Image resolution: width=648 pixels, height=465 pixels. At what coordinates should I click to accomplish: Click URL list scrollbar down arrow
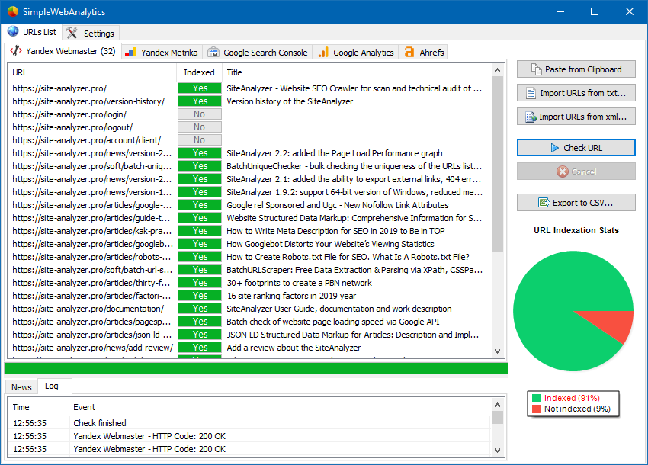498,351
